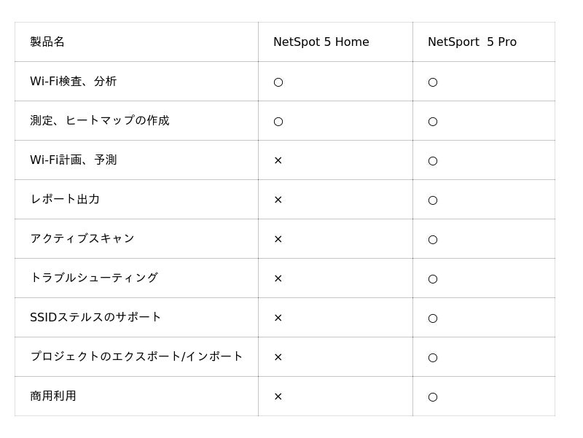Click the Home circle mark for Wi-Fi検査、分析

point(278,82)
